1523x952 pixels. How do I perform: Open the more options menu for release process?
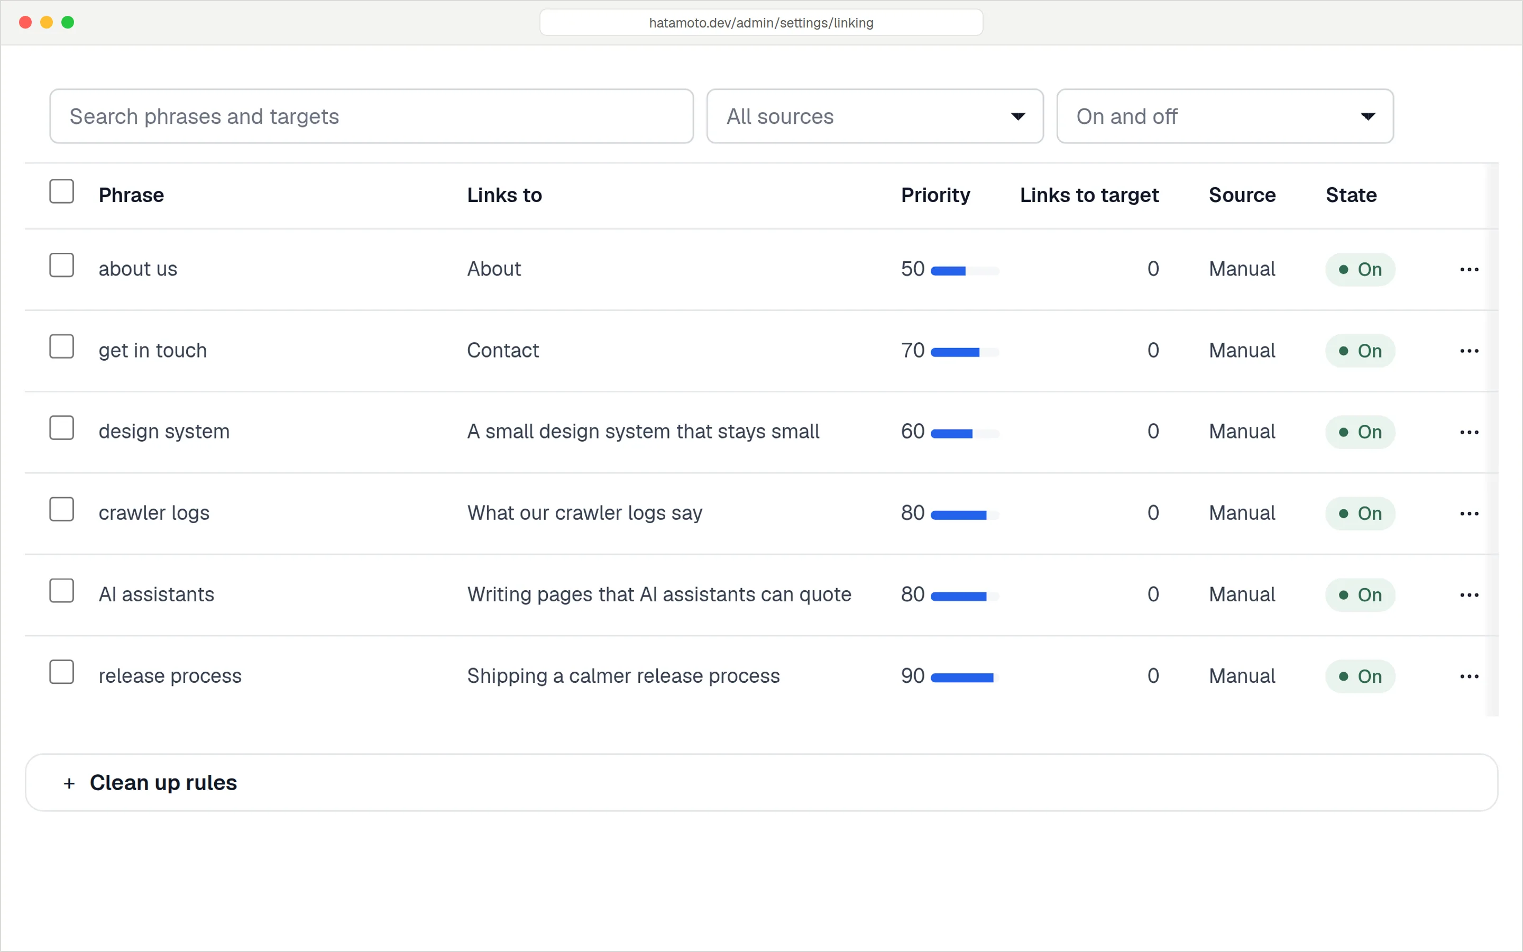coord(1469,676)
